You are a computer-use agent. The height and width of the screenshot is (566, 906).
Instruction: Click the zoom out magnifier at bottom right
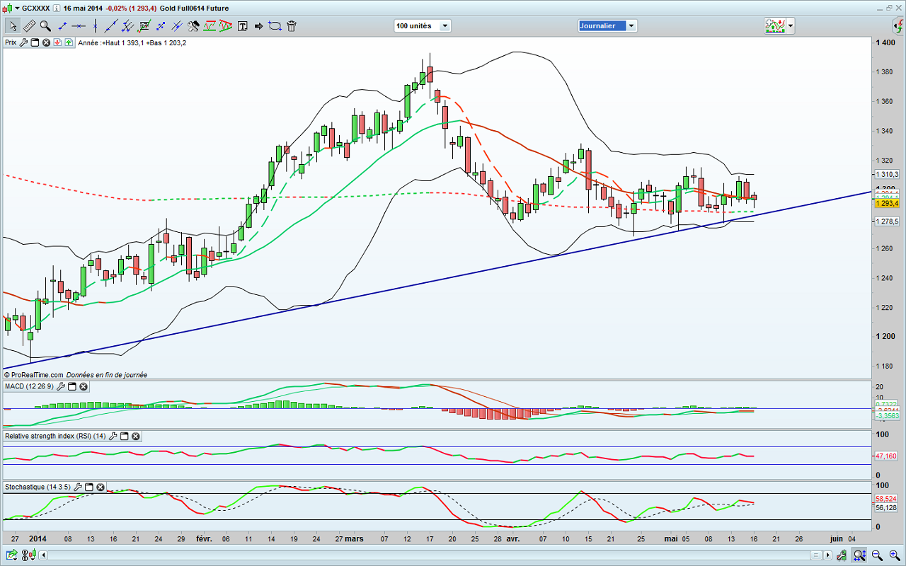pos(876,555)
